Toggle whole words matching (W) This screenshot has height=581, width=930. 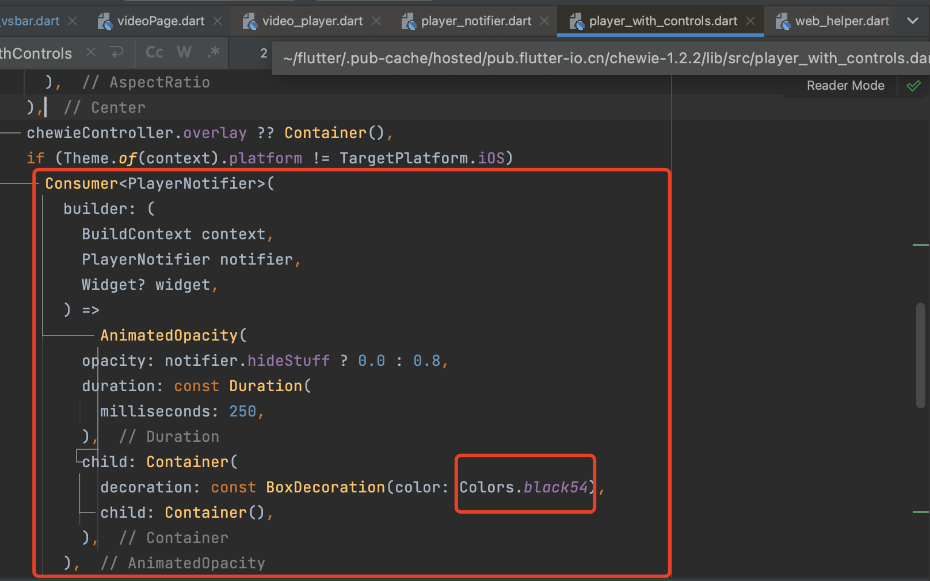point(184,52)
